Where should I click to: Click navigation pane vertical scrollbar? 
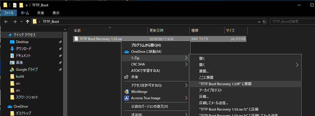point(65,74)
